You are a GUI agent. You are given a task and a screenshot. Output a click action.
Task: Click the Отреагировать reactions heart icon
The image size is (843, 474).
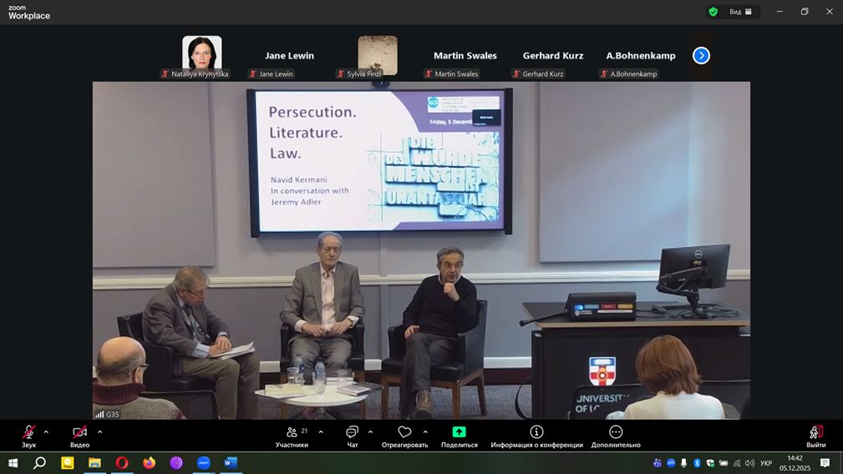[x=404, y=432]
